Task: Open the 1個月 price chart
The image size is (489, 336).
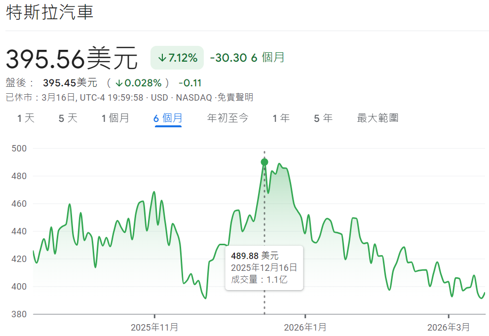Action: [116, 118]
